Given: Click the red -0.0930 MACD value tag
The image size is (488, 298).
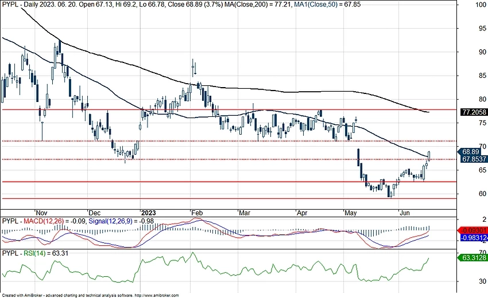Looking at the screenshot, I should [x=472, y=230].
